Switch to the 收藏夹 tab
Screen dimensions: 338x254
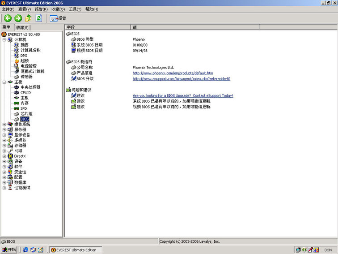(x=22, y=27)
